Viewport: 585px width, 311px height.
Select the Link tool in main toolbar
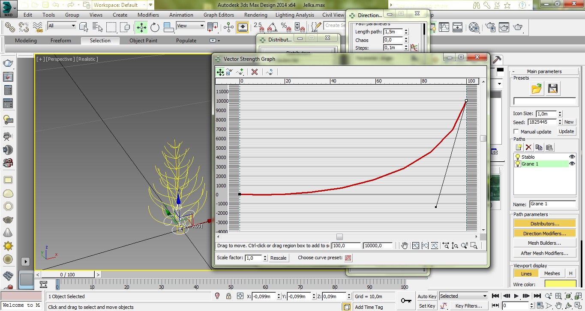[10, 27]
